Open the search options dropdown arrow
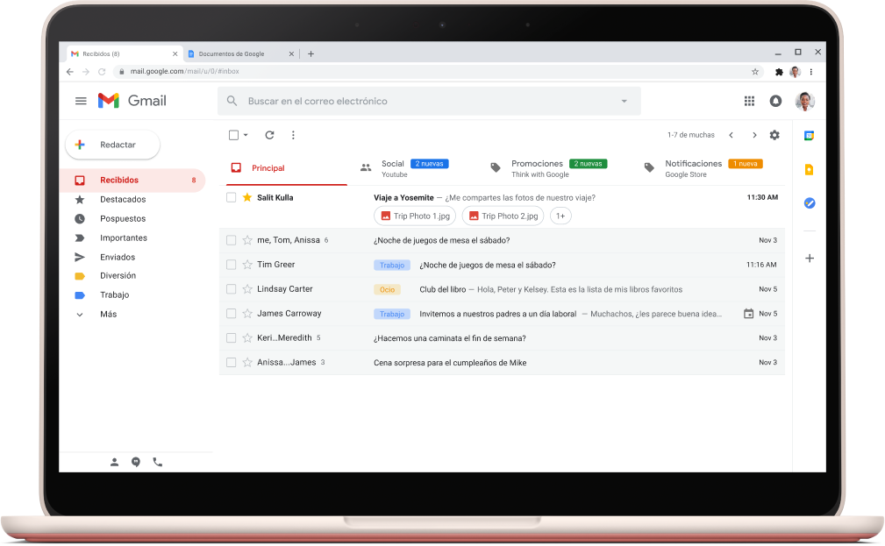Screen dimensions: 885x546 point(624,101)
